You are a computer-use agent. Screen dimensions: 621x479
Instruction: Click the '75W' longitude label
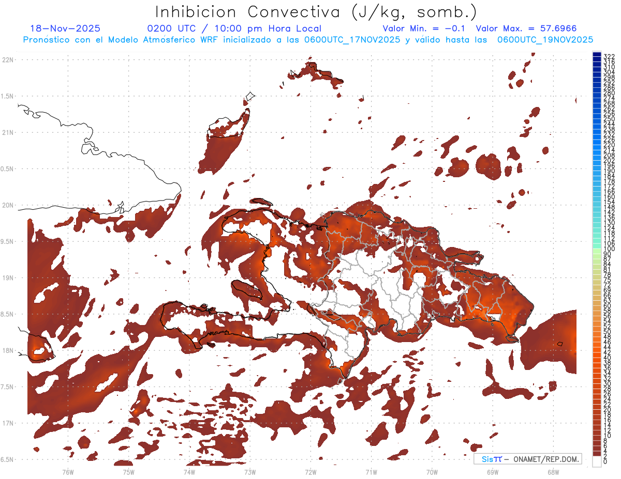128,472
